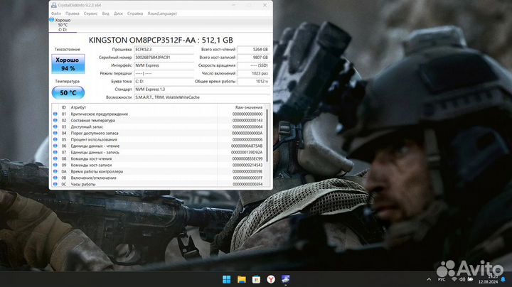Open the Вид menu
The width and height of the screenshot is (512, 287).
[x=105, y=13]
